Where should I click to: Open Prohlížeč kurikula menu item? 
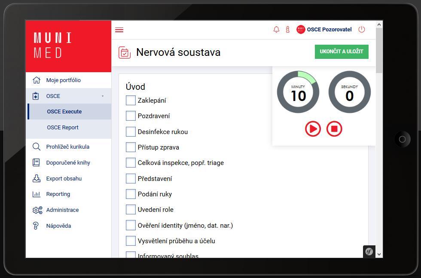[x=68, y=147]
